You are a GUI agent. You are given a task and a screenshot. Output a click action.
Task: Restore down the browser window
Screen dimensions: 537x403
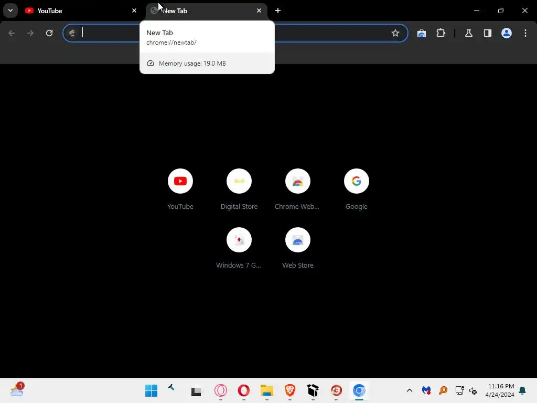click(500, 10)
